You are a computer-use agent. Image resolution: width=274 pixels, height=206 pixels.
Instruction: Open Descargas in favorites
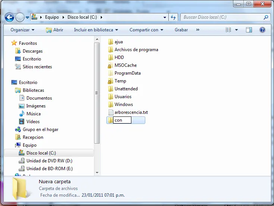click(x=32, y=51)
